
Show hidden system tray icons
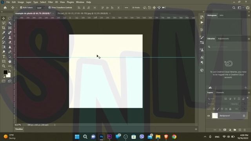pyautogui.click(x=205, y=137)
